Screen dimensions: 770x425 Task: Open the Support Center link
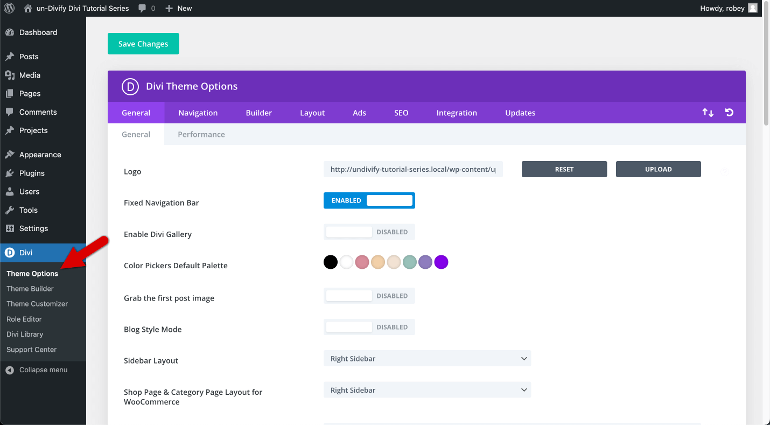pyautogui.click(x=31, y=350)
